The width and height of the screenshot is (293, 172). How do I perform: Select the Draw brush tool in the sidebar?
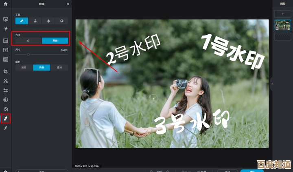click(x=6, y=128)
